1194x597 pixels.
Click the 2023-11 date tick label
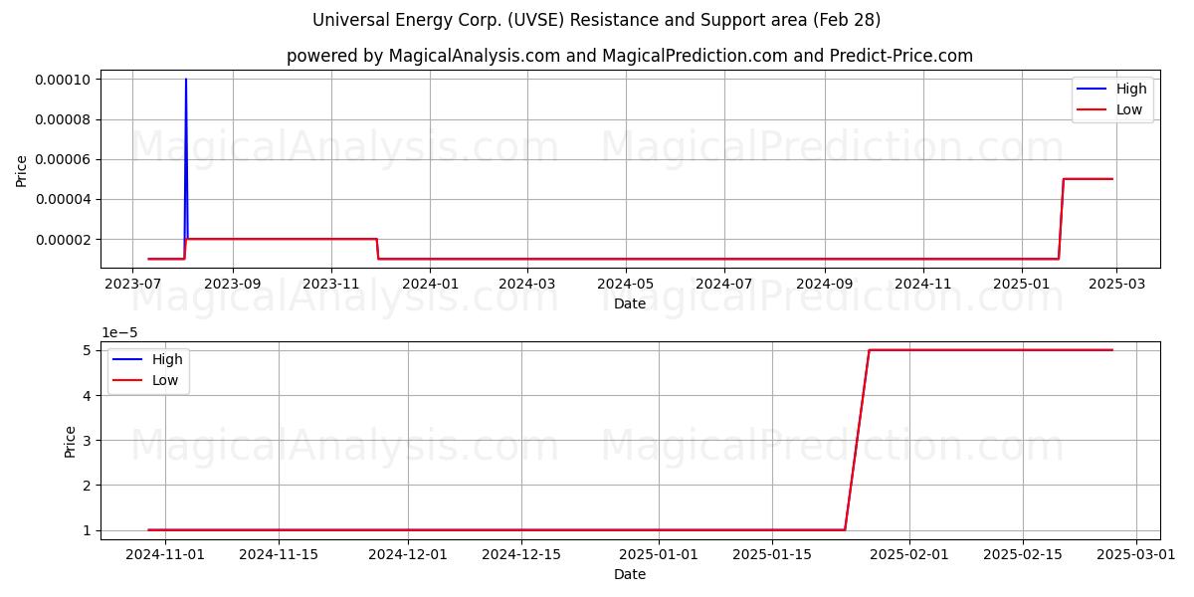coord(331,284)
